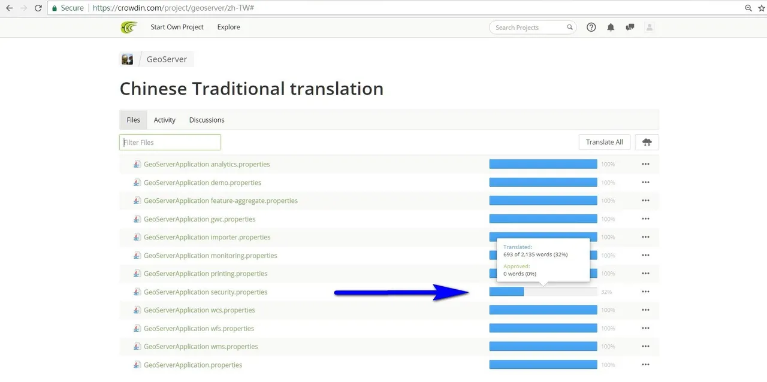The image size is (767, 382).
Task: Open more options for wfs.properties
Action: pos(645,329)
